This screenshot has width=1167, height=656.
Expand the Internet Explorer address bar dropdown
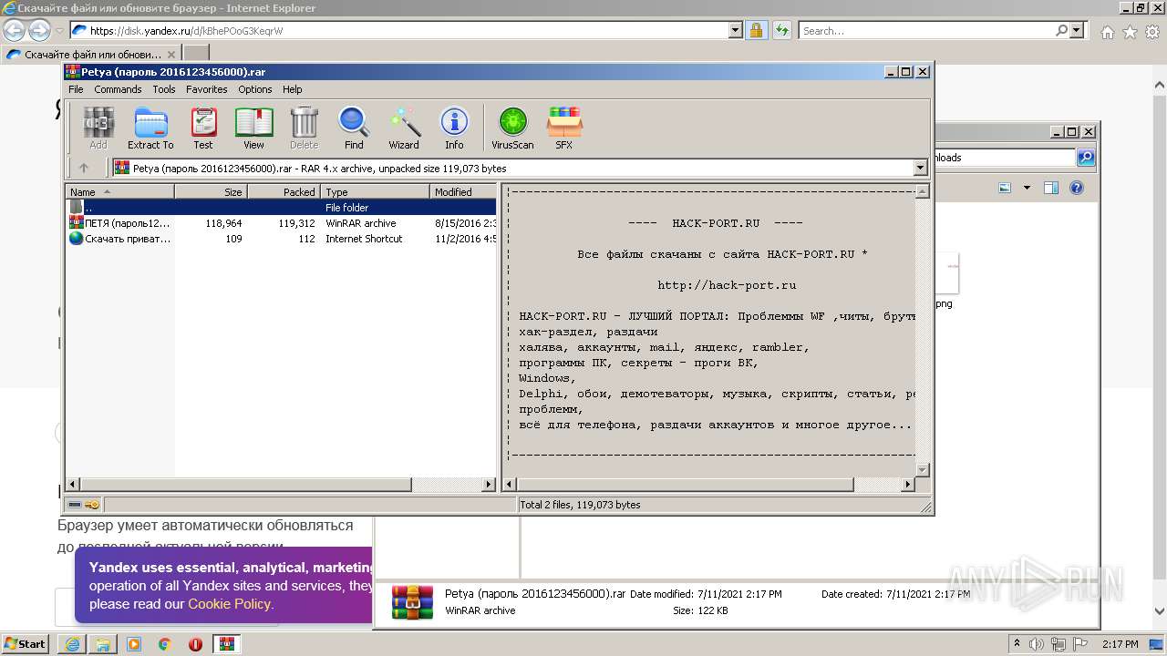[736, 30]
